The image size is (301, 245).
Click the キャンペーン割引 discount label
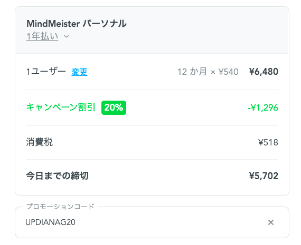[61, 107]
